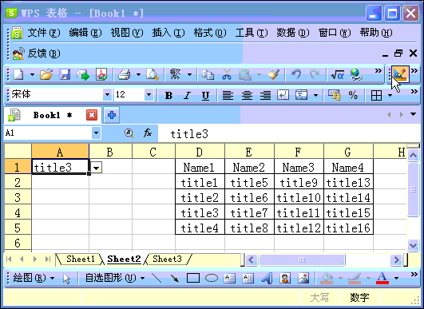
Task: Merge and center cells icon
Action: tap(301, 95)
